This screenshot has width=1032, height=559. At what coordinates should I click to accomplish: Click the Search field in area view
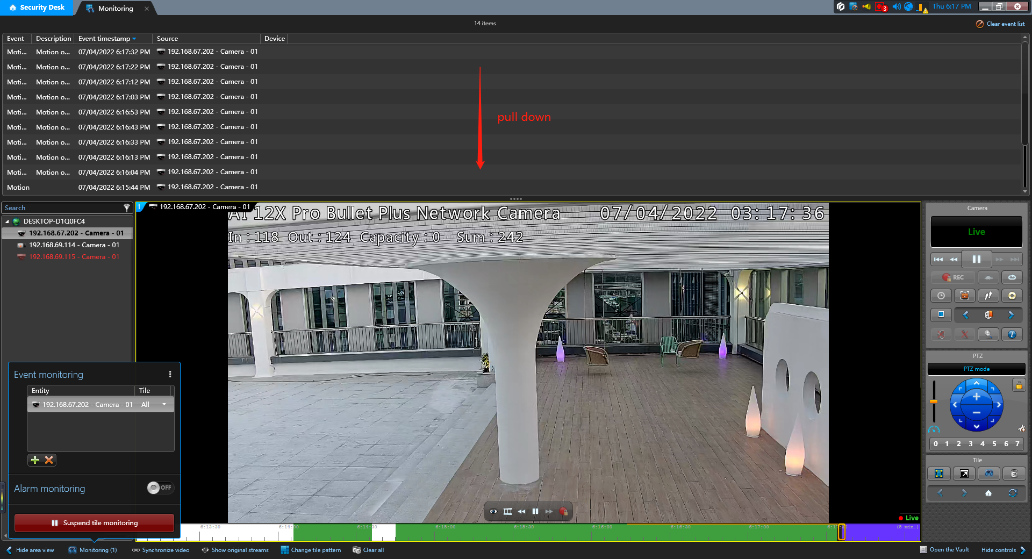click(62, 207)
